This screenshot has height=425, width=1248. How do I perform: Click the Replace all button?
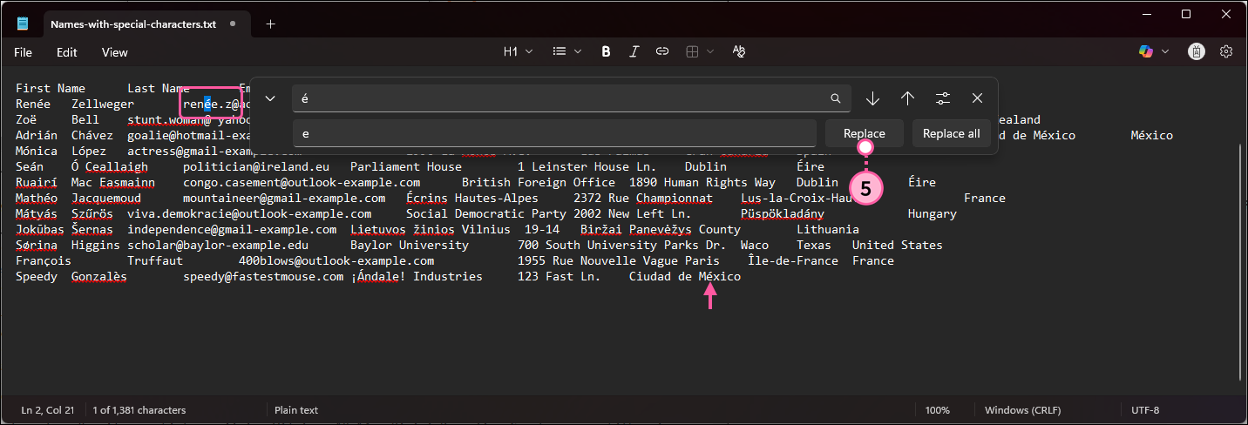(952, 133)
